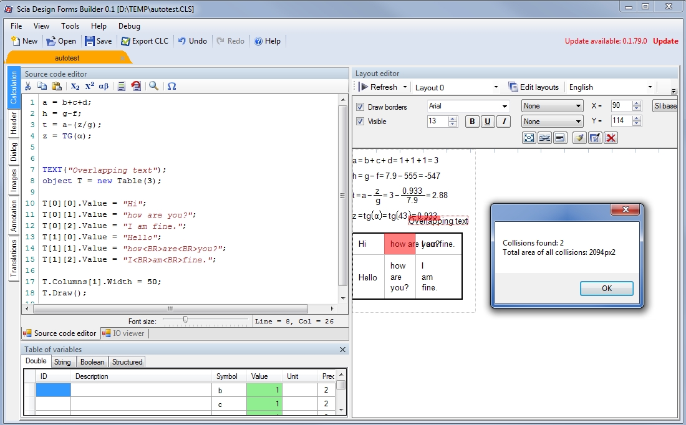Click the text lines icon in layout properties
Viewport: 686px width, 425px height.
(559, 138)
